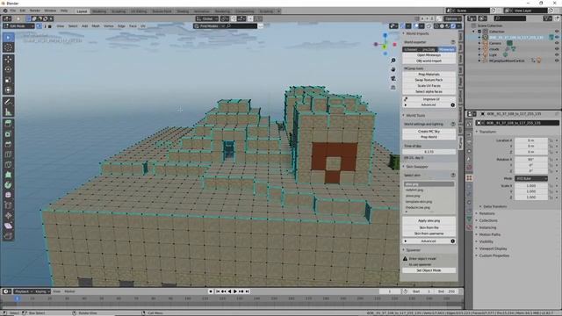Image resolution: width=562 pixels, height=316 pixels.
Task: Select the Rip Region tool
Action: 9,236
